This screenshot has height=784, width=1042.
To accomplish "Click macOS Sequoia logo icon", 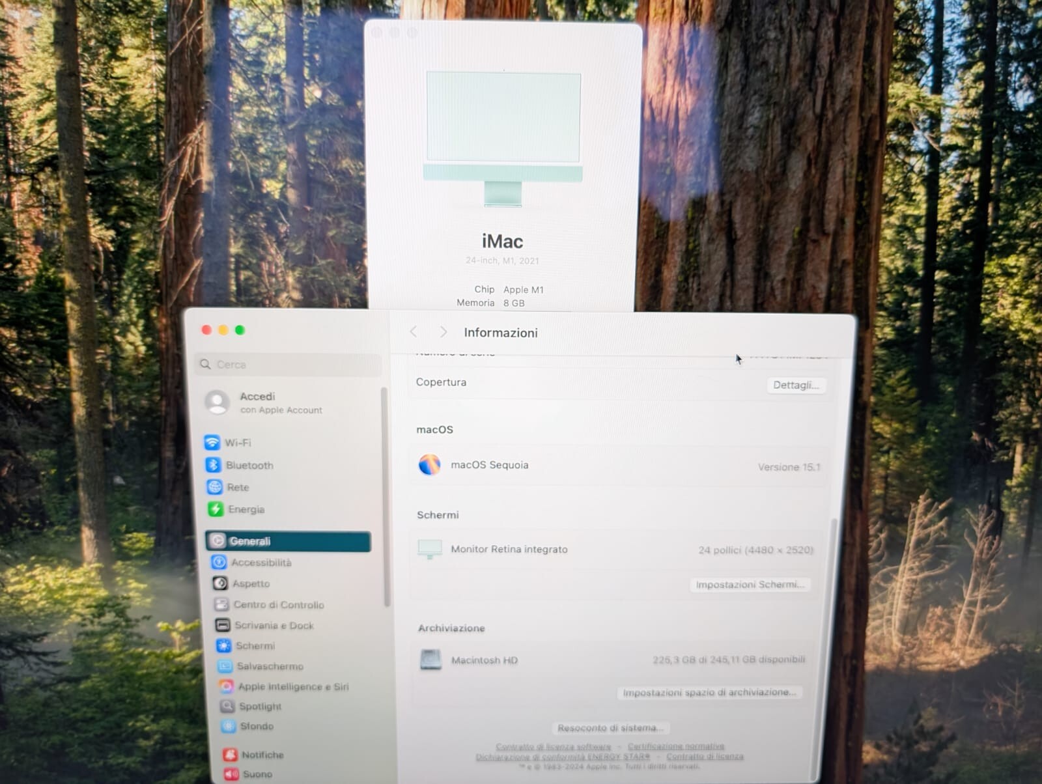I will click(430, 465).
